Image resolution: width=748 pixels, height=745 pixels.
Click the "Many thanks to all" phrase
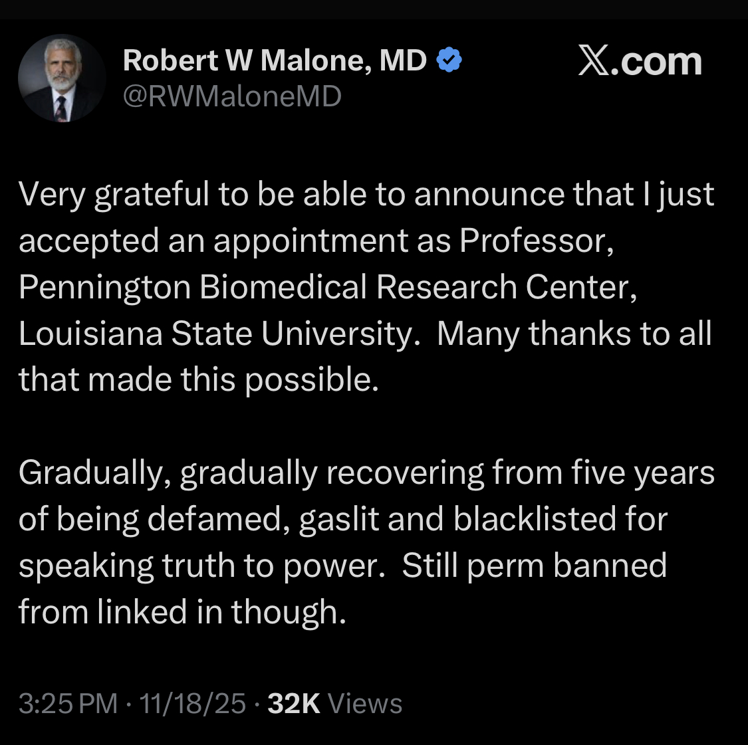pos(574,334)
